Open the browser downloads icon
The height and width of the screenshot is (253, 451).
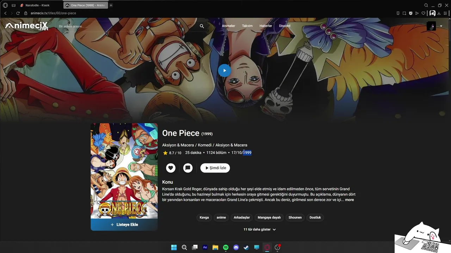439,13
